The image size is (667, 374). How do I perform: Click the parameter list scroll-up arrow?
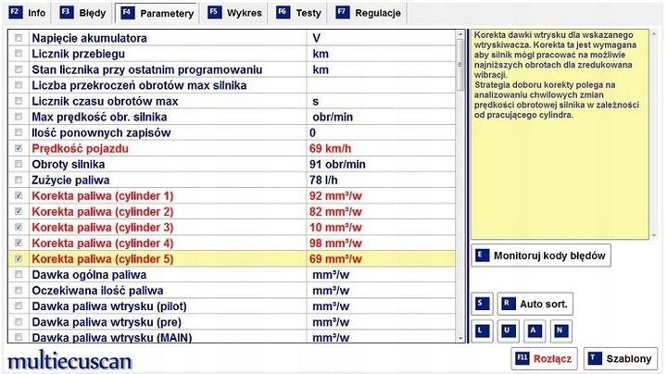460,34
